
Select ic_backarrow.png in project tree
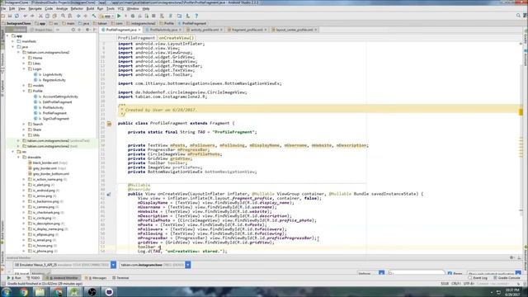pyautogui.click(x=46, y=201)
